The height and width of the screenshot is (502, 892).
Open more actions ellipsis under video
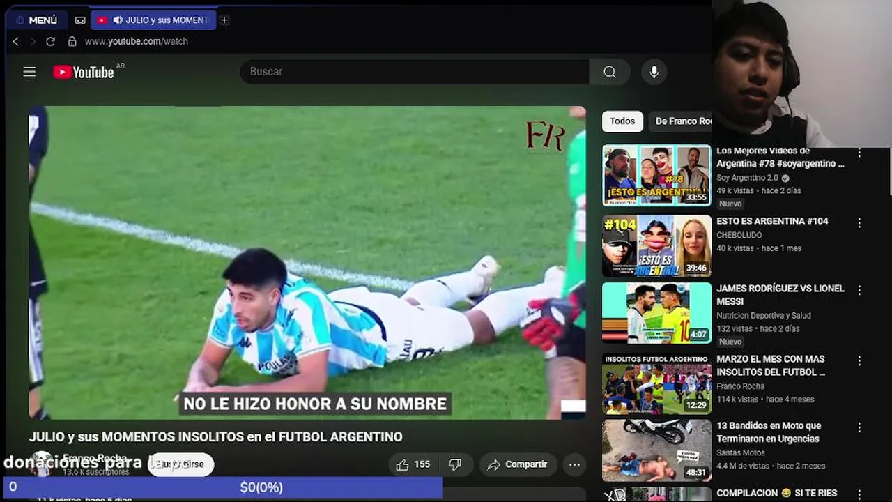(574, 464)
